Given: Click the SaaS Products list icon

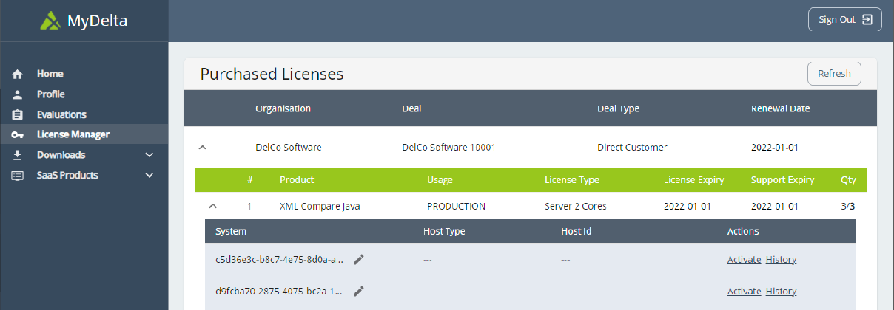Looking at the screenshot, I should tap(18, 176).
